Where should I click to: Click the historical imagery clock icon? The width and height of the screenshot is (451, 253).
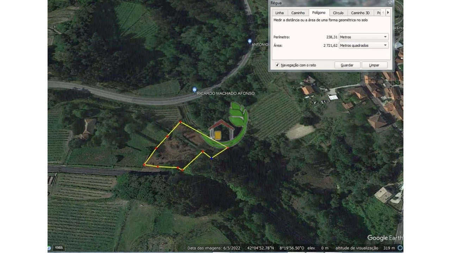coord(49,248)
